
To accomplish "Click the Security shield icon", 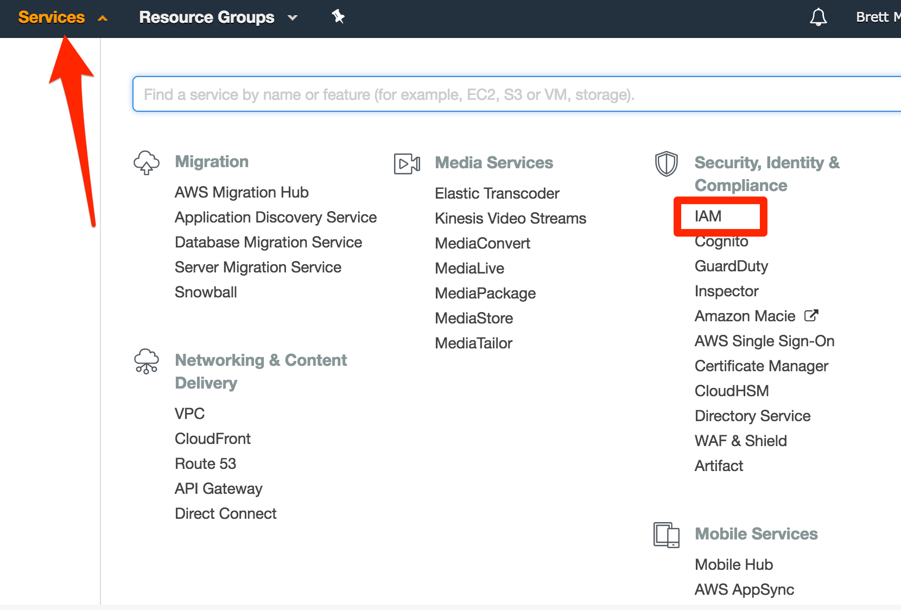I will (667, 164).
